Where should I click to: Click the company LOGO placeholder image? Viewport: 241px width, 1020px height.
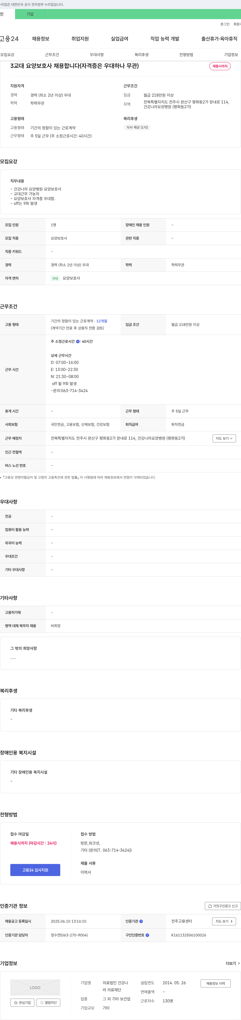(35, 988)
